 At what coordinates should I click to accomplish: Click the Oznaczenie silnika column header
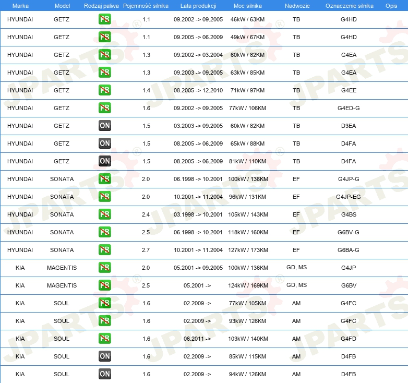pyautogui.click(x=349, y=6)
